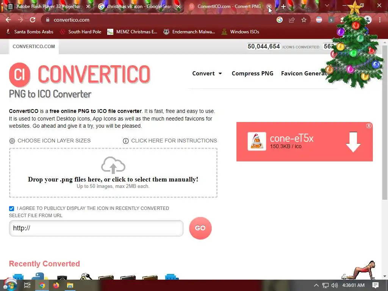This screenshot has width=388, height=291.
Task: Open the Windows ISOs bookmark
Action: (240, 32)
